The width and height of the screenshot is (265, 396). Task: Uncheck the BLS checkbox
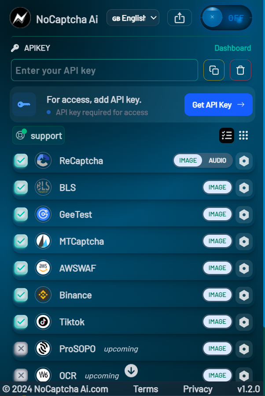21,187
